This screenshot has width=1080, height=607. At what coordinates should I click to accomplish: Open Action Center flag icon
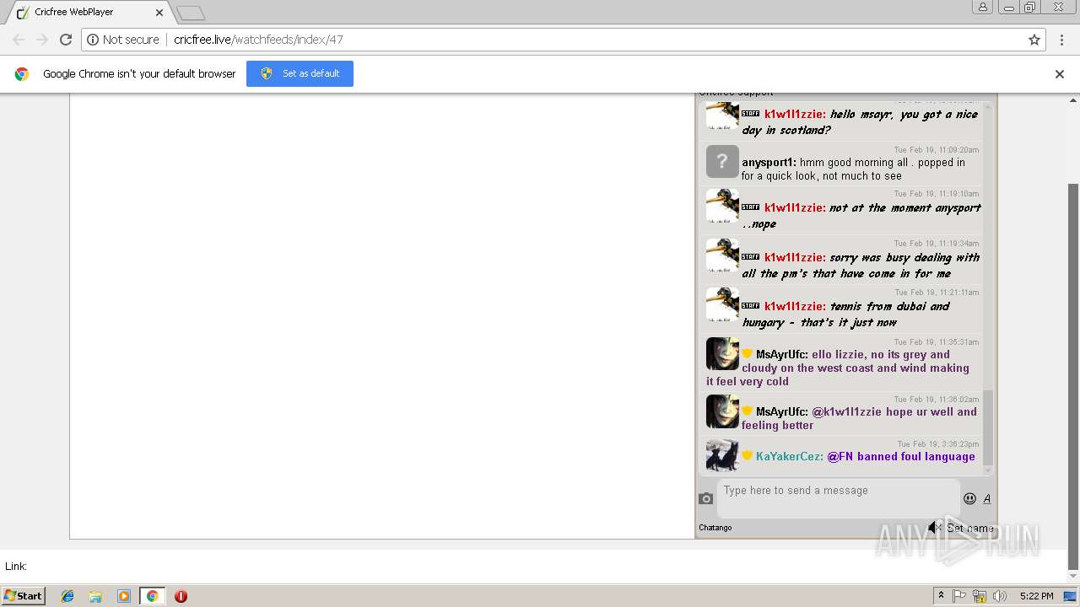(959, 596)
